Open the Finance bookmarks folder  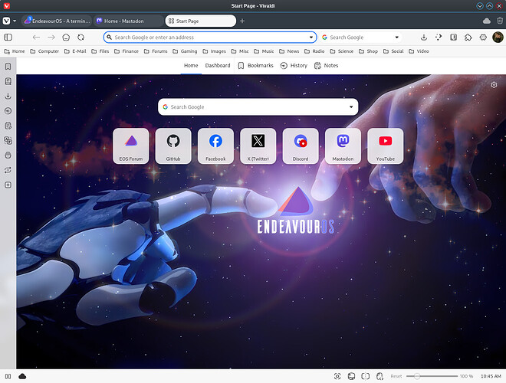[127, 51]
